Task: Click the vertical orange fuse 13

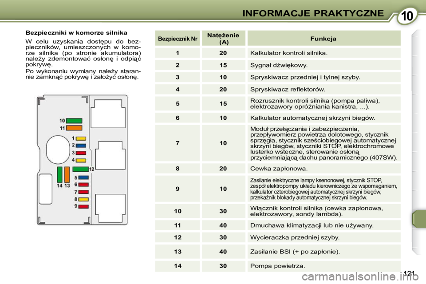Action: tap(67, 175)
